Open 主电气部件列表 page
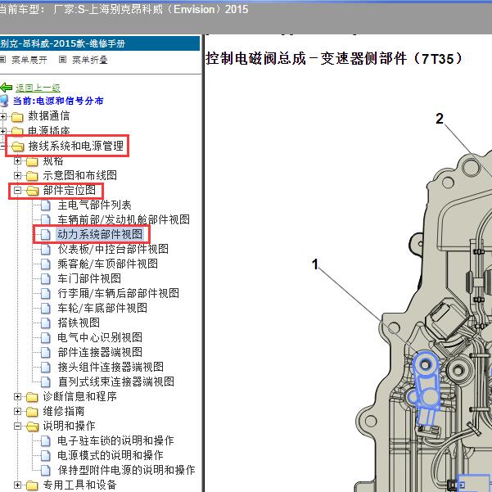The height and width of the screenshot is (492, 492). [x=94, y=205]
